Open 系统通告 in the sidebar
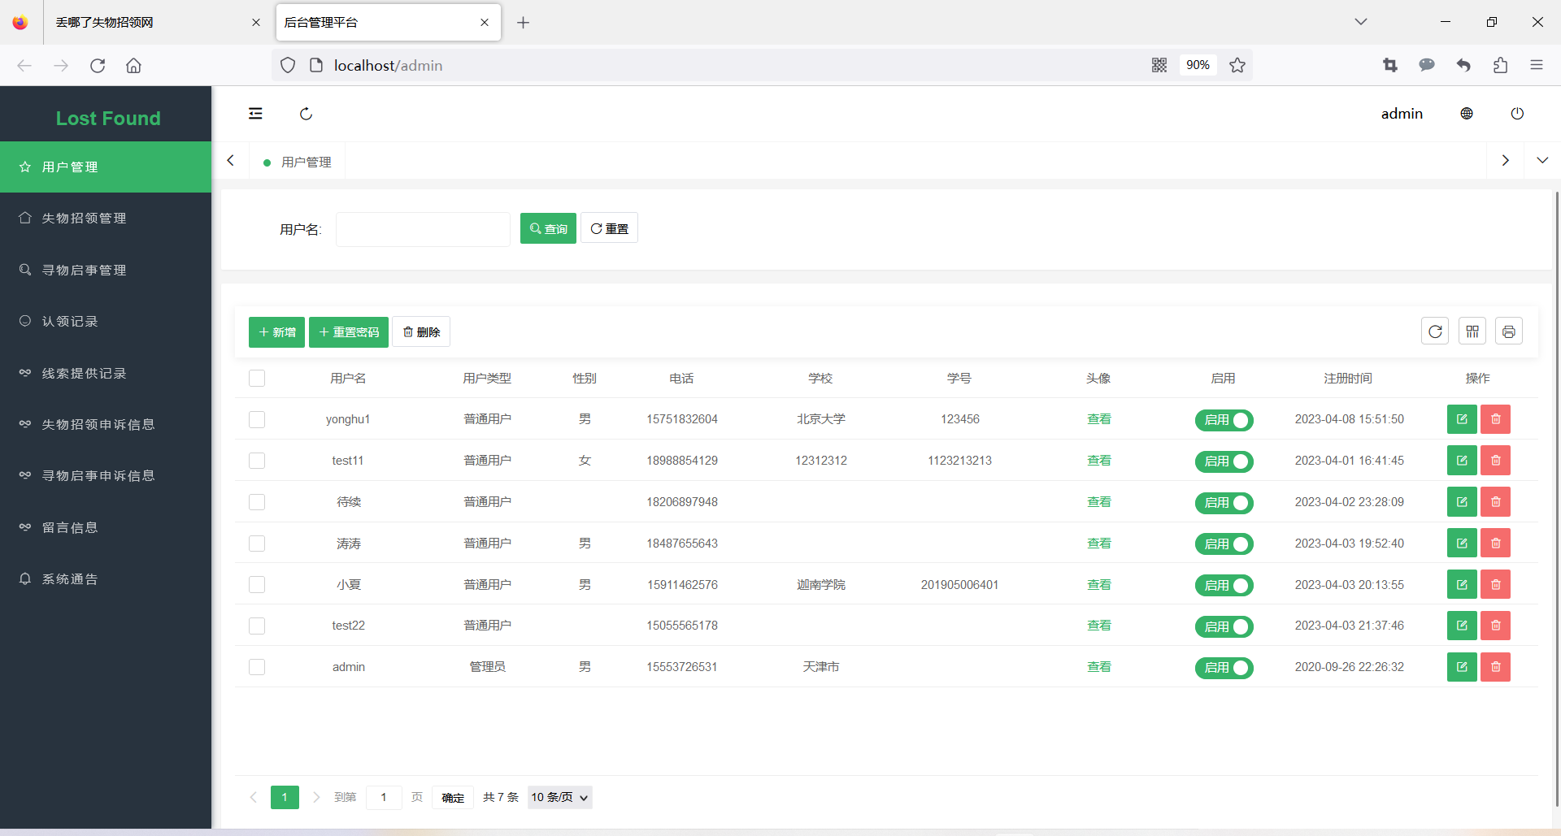 coord(106,579)
